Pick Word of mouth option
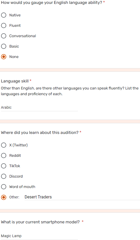The width and height of the screenshot is (140, 240). 4,187
